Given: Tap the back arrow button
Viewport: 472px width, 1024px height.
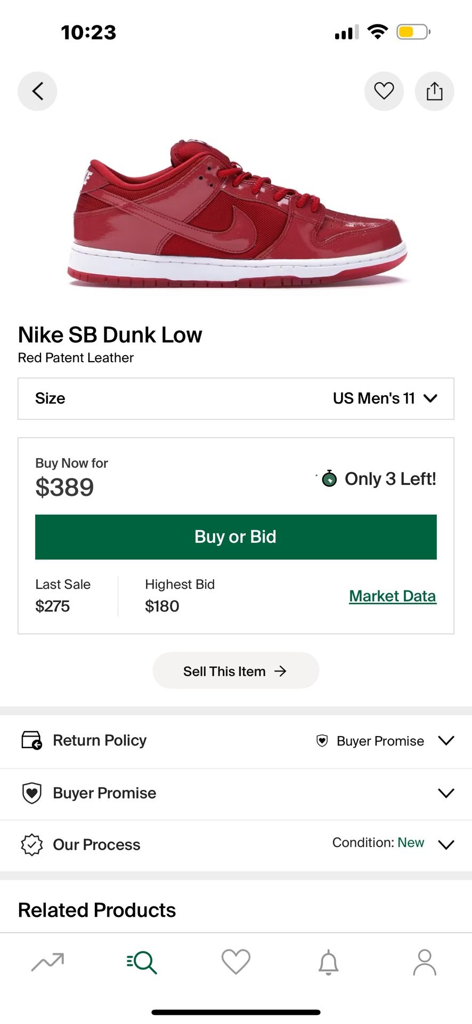Looking at the screenshot, I should click(37, 91).
